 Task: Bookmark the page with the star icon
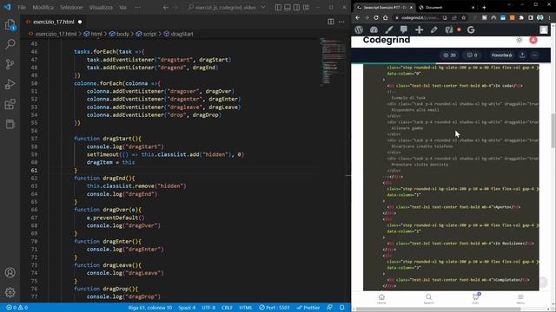point(463,17)
